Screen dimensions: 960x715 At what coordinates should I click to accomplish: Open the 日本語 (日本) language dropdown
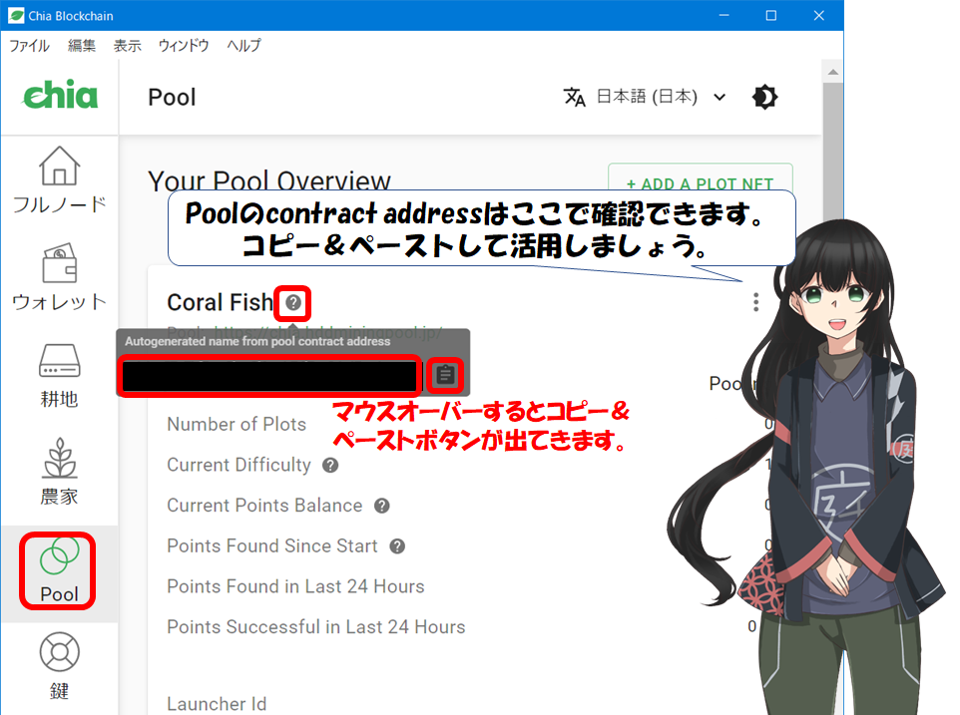tap(661, 97)
